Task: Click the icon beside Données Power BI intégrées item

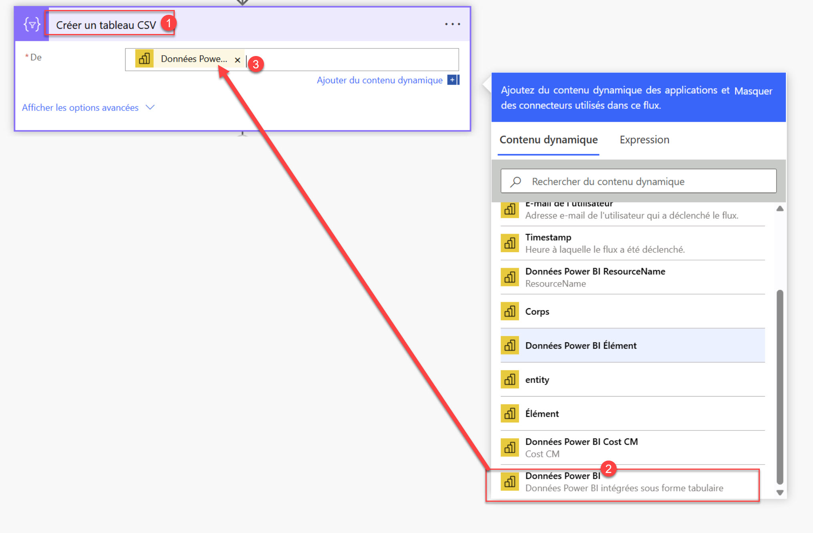Action: pos(510,482)
